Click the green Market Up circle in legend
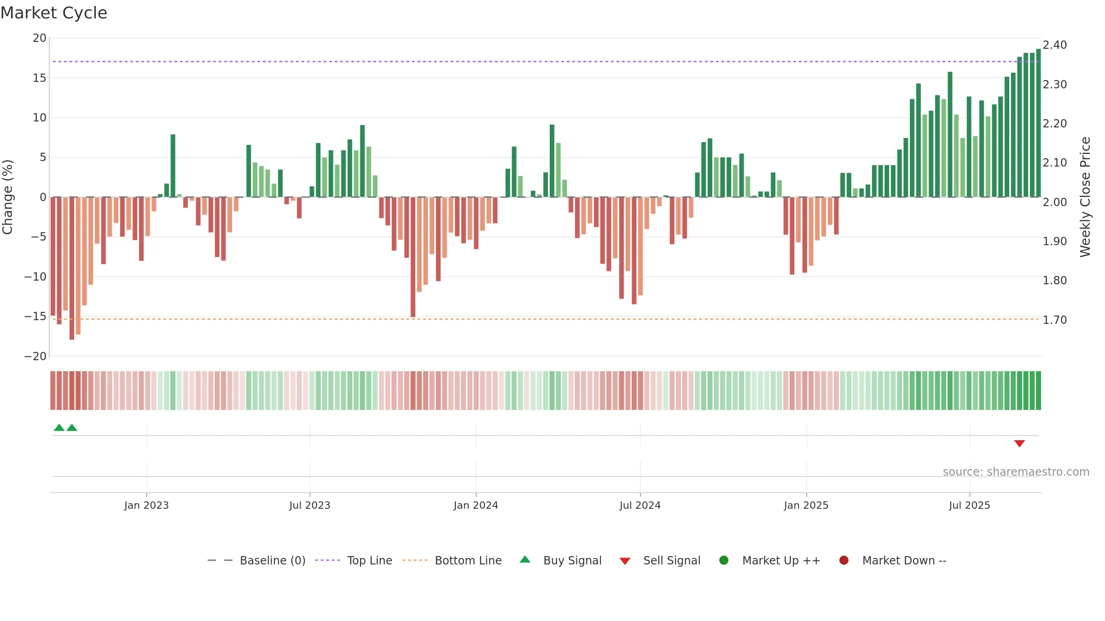 pos(724,560)
